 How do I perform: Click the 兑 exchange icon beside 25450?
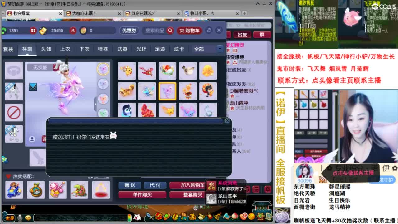click(73, 30)
